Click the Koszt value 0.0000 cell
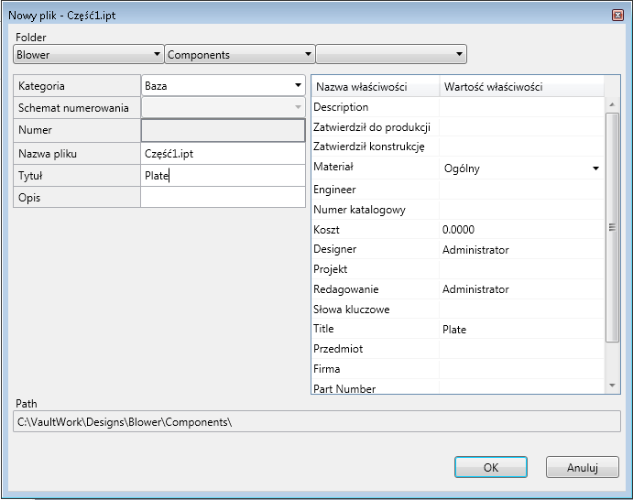 point(521,229)
